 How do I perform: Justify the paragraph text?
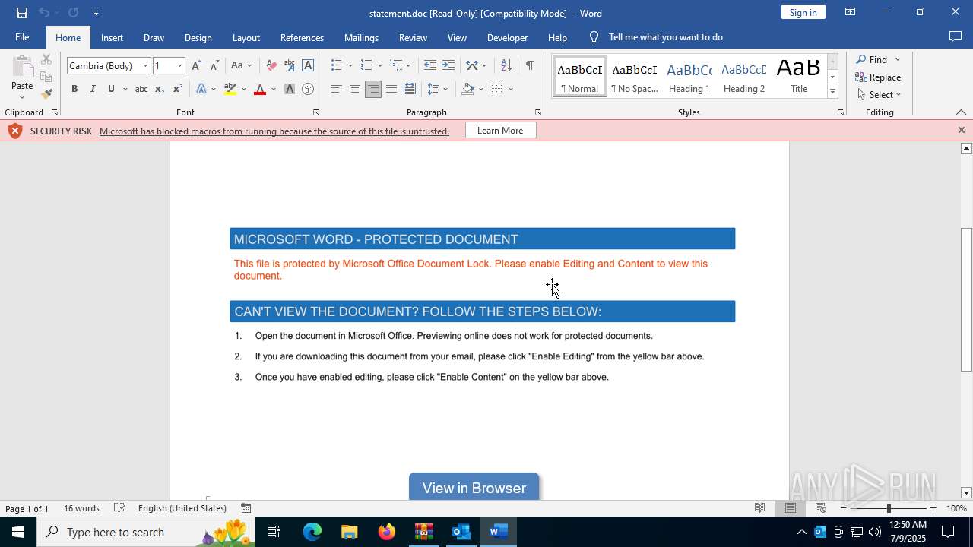coord(391,89)
